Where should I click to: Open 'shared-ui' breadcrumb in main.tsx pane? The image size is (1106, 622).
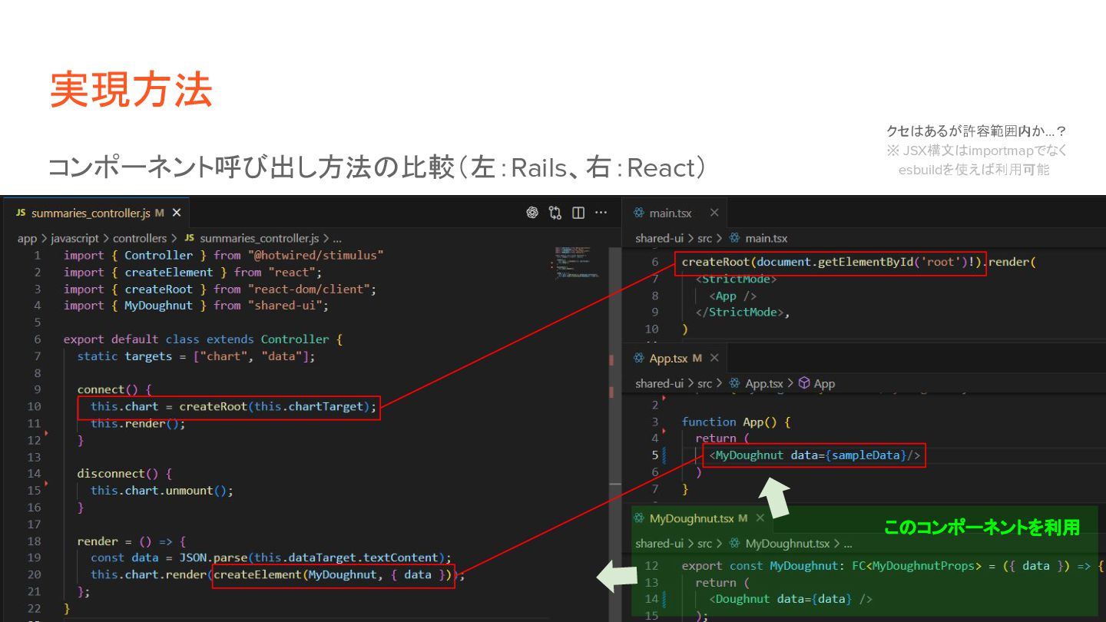tap(659, 238)
